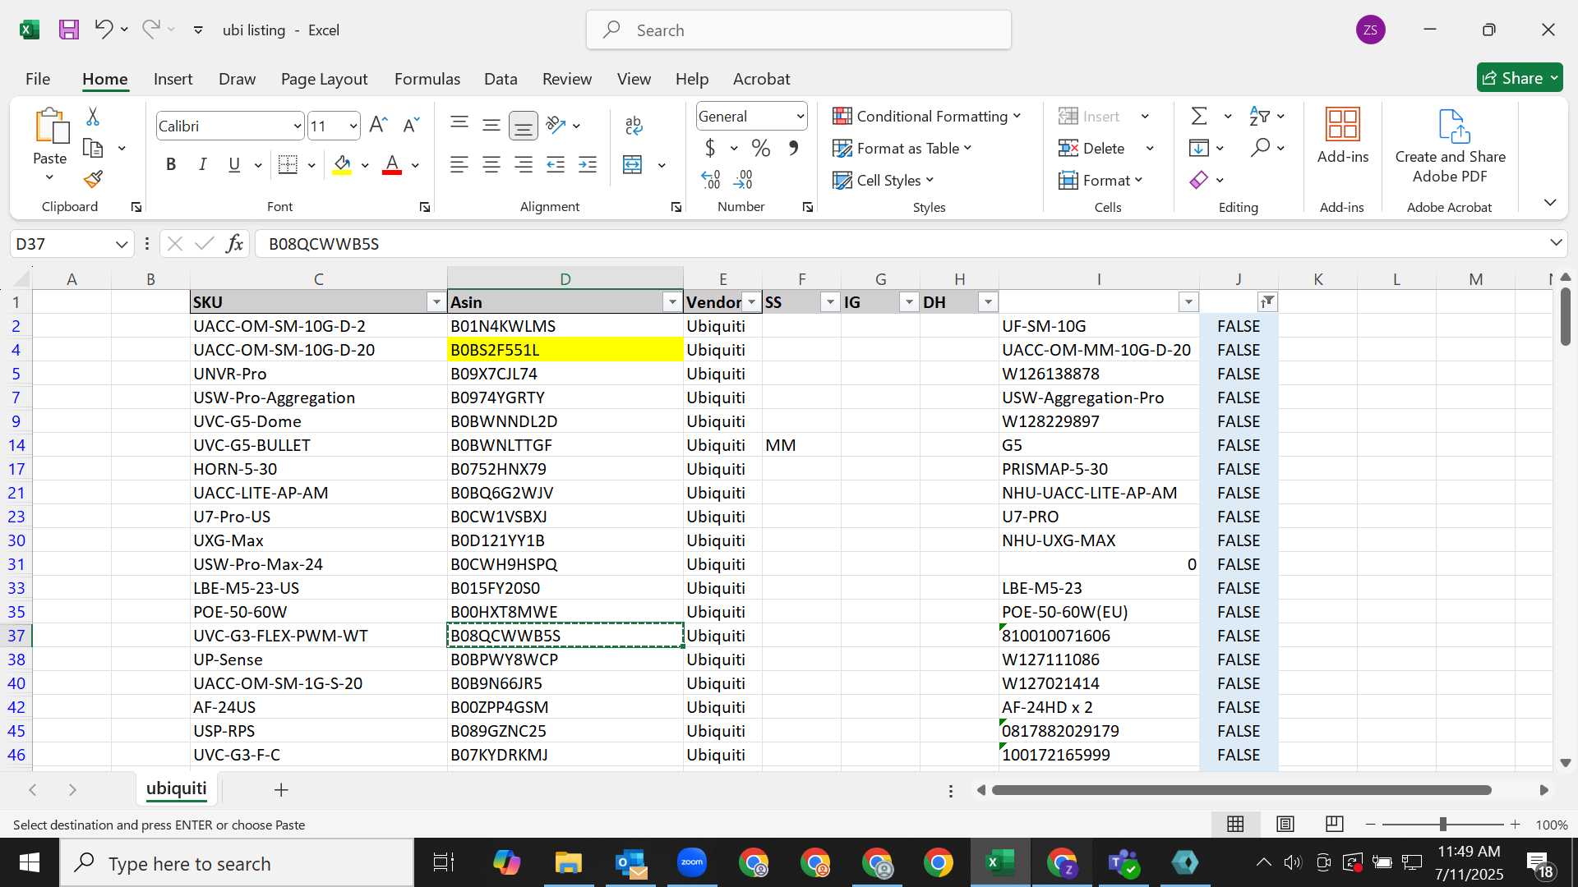Open the font size 11 dropdown
This screenshot has height=887, width=1578.
pos(353,126)
